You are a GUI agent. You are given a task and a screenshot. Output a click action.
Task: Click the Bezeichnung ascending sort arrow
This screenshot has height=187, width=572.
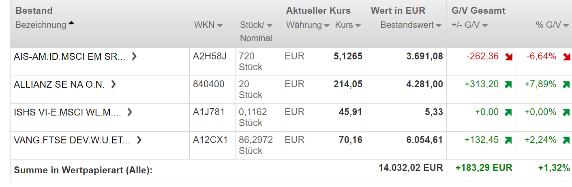71,23
